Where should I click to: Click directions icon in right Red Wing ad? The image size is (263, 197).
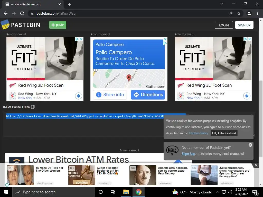tap(247, 96)
